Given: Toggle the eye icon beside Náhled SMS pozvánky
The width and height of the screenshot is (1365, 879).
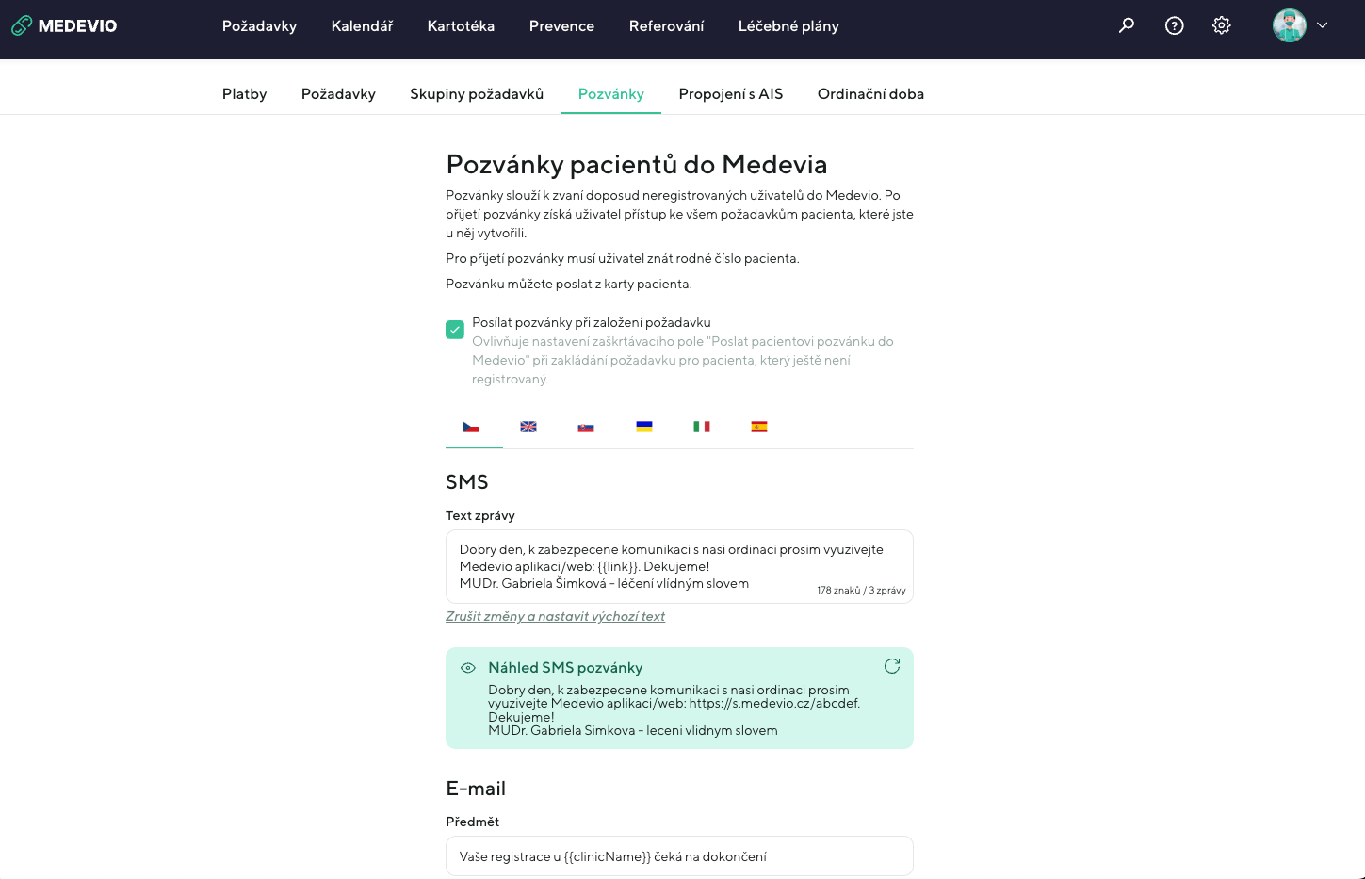Looking at the screenshot, I should tap(468, 668).
